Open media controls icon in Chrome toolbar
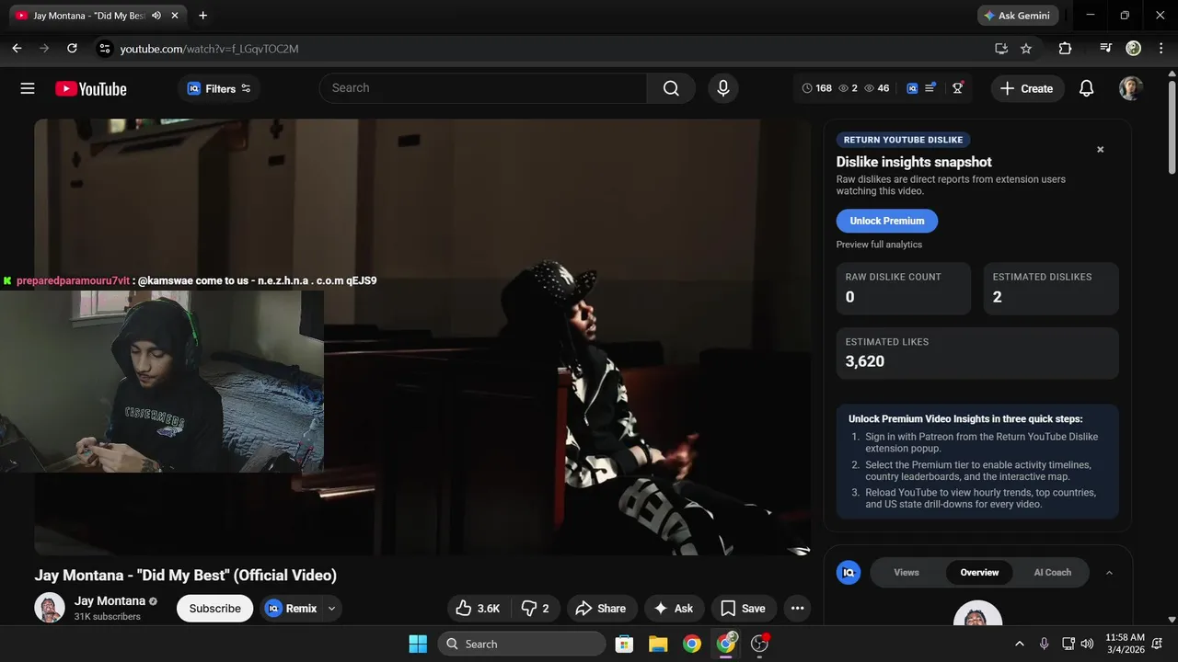Screen dimensions: 1178x662 click(x=1106, y=48)
